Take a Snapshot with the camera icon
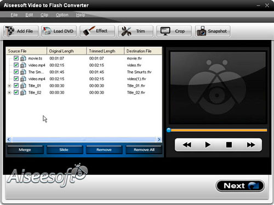This screenshot has height=205, width=274. pos(202,31)
